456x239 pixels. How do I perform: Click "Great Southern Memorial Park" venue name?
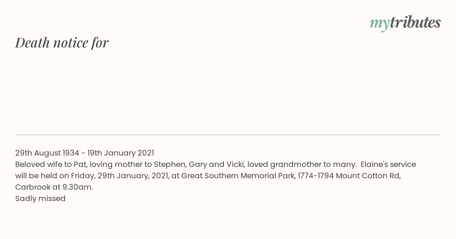(x=238, y=176)
